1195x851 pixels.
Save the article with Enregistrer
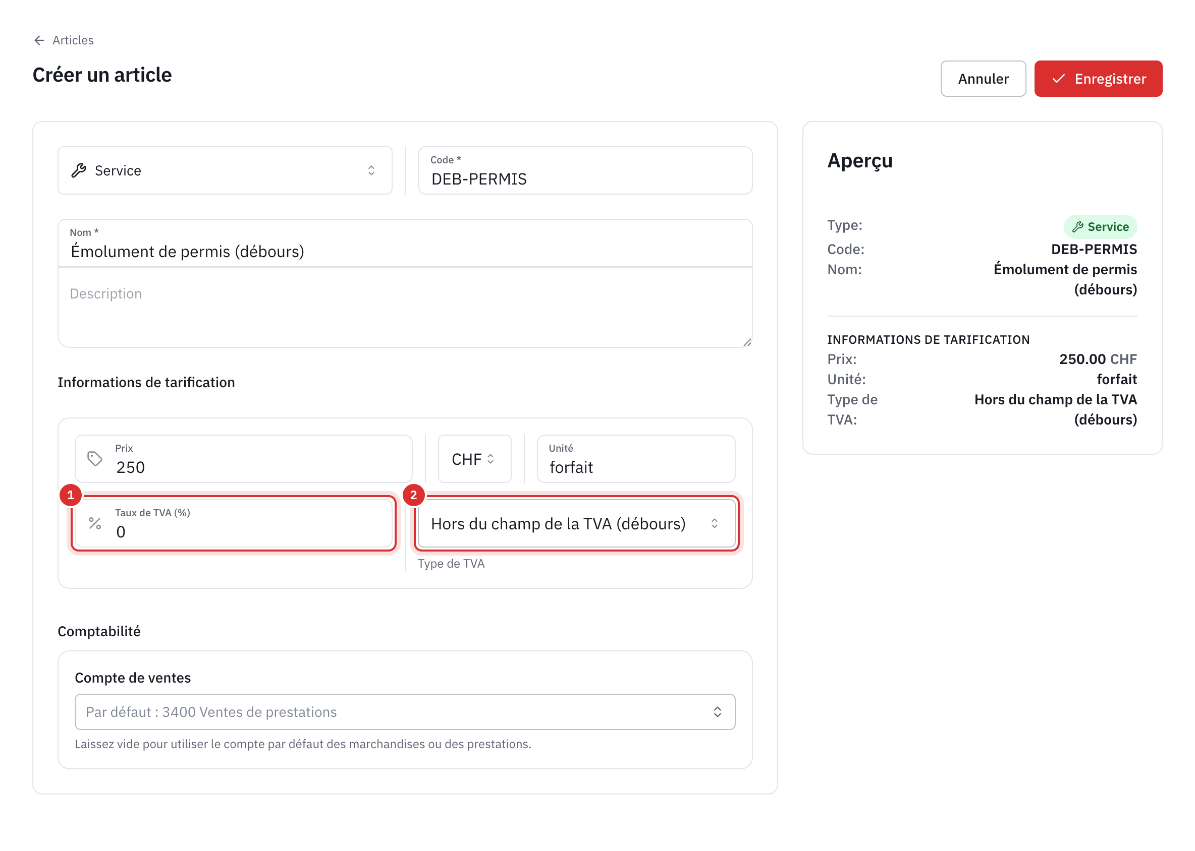tap(1098, 79)
